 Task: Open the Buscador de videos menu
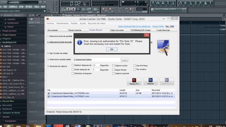coord(97,23)
